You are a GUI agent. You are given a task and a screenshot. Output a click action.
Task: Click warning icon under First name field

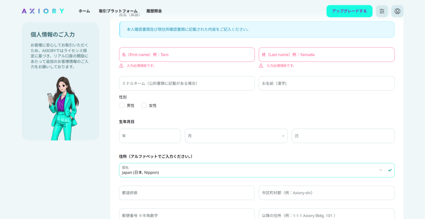point(121,66)
